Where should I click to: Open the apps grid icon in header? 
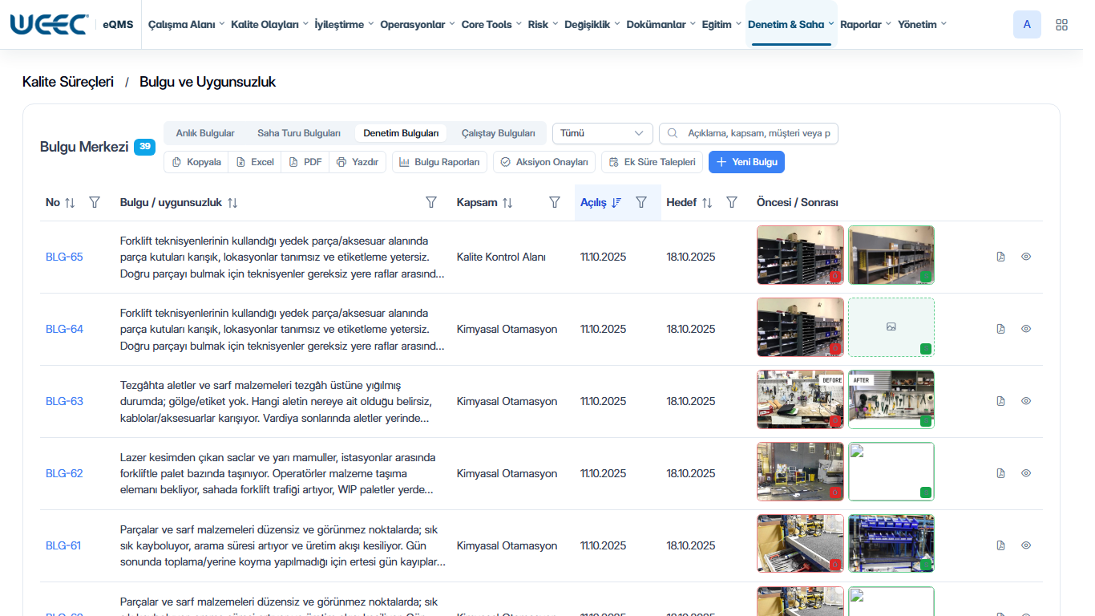1061,25
